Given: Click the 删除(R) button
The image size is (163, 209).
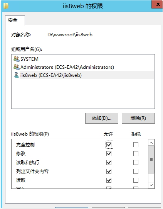Looking at the screenshot, I should [138, 118].
